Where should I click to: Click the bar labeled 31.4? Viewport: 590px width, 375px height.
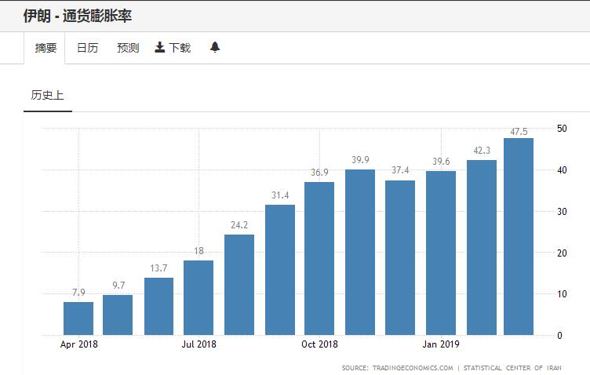pyautogui.click(x=280, y=270)
